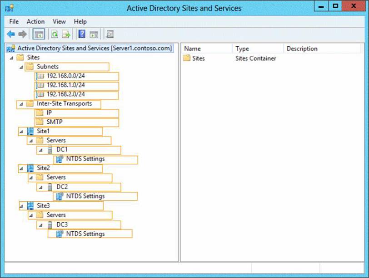Select subnet 192.168.1.0/24
The image size is (369, 278).
point(65,85)
